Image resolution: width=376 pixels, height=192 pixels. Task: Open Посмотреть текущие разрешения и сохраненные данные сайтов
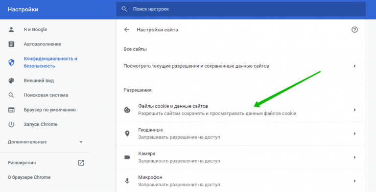(x=241, y=66)
